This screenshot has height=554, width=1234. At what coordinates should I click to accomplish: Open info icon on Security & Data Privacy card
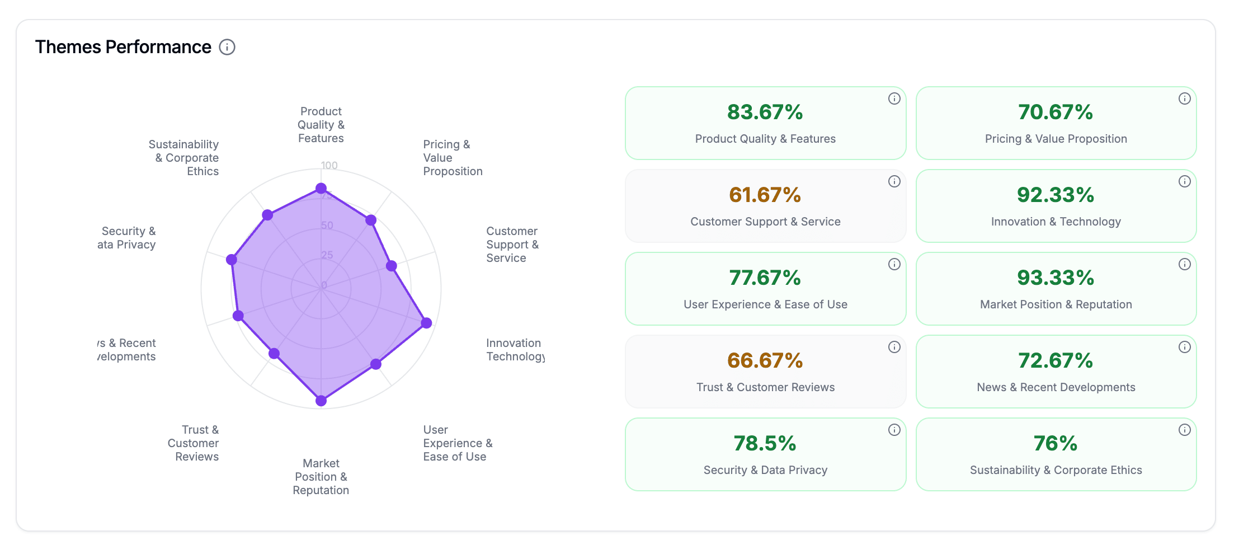point(894,430)
